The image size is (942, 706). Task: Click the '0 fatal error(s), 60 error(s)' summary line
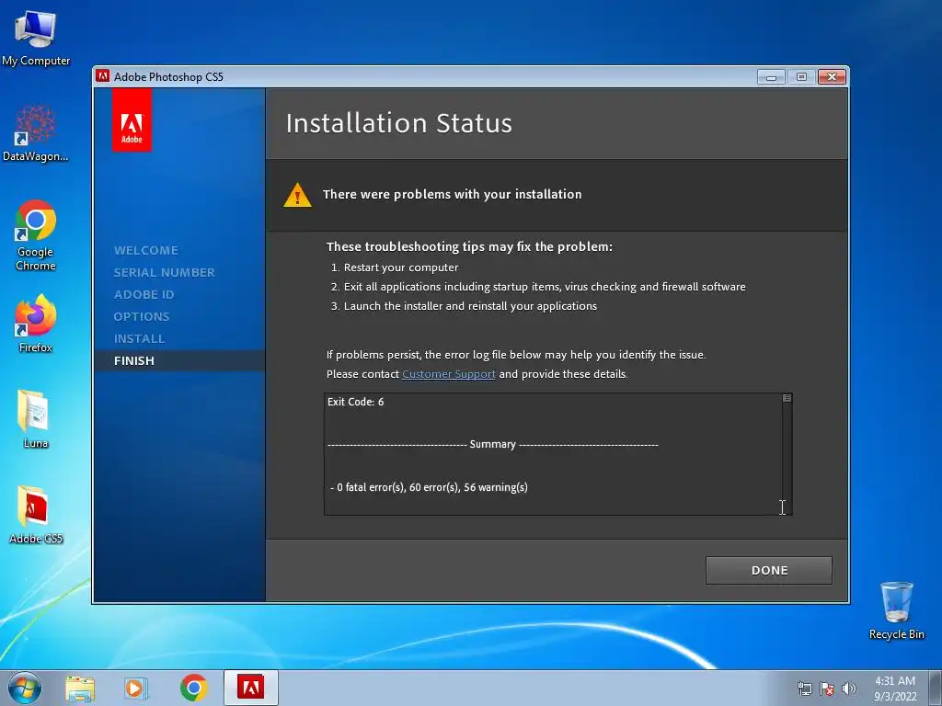(429, 487)
